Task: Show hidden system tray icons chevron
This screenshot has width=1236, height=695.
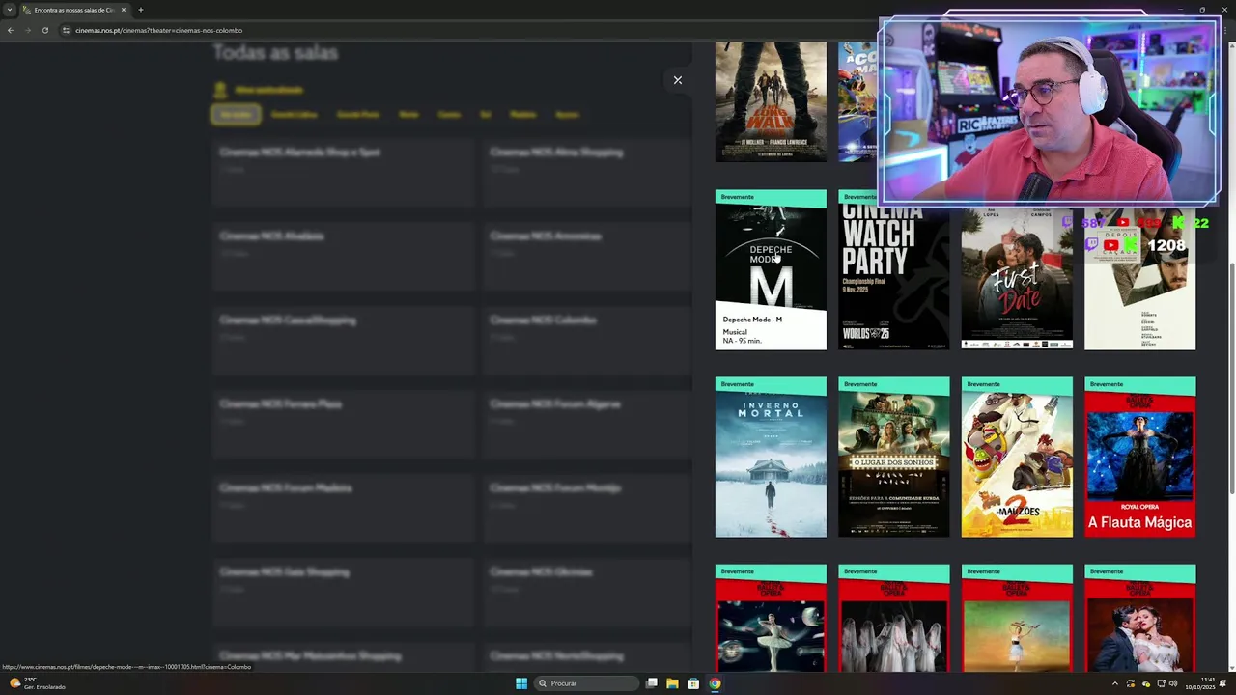Action: pos(1114,683)
